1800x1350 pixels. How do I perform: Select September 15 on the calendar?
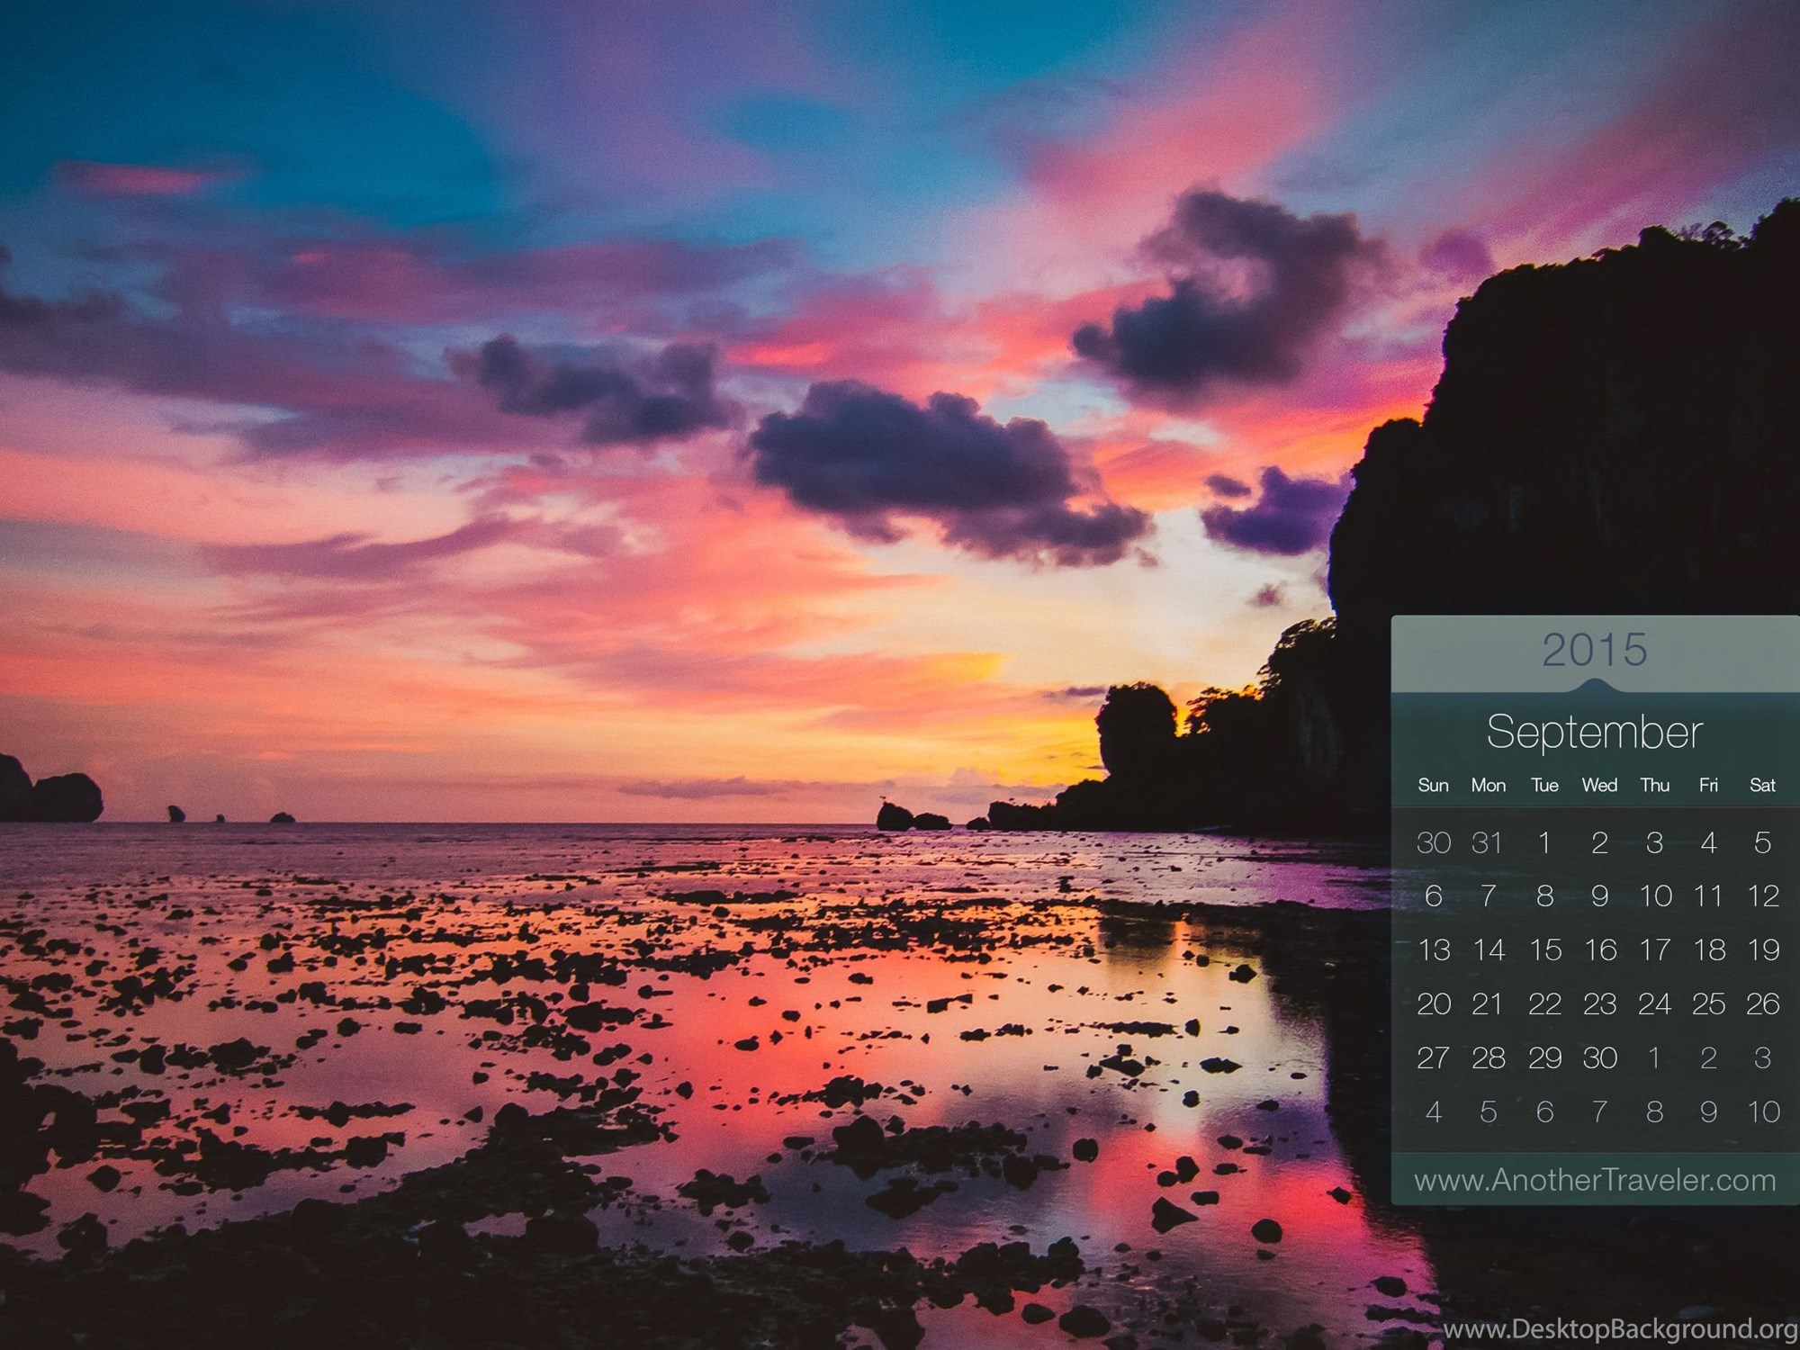click(1544, 950)
